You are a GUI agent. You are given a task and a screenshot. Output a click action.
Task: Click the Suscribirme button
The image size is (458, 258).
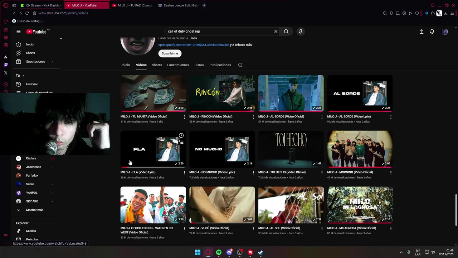pyautogui.click(x=170, y=53)
